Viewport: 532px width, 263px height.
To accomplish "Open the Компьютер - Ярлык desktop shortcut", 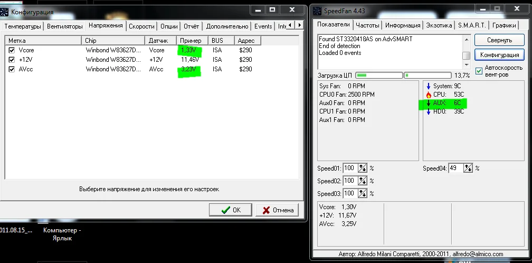I will [x=62, y=234].
